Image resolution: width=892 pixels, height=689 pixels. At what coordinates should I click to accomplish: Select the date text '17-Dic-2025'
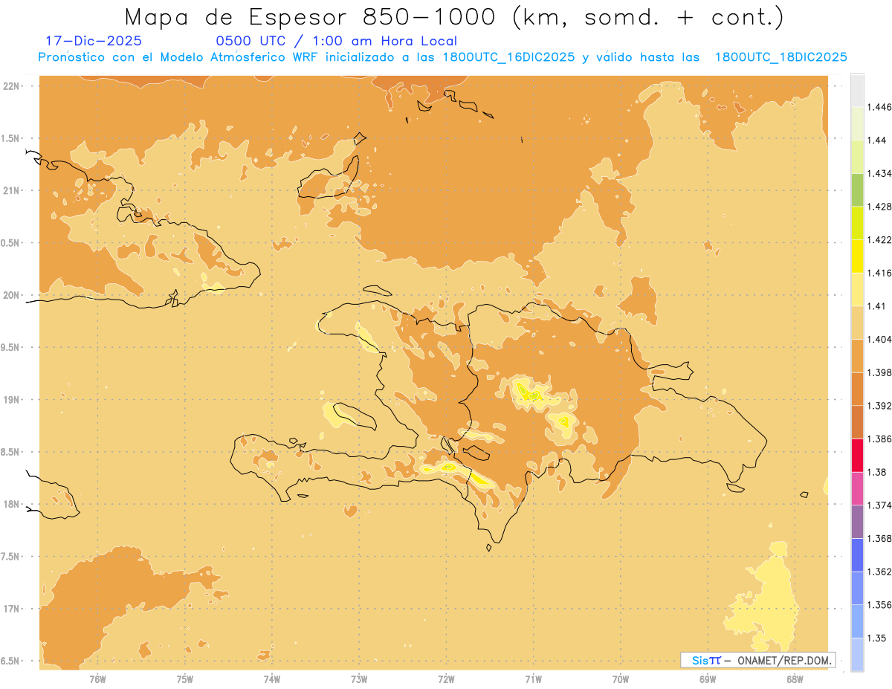[x=94, y=41]
